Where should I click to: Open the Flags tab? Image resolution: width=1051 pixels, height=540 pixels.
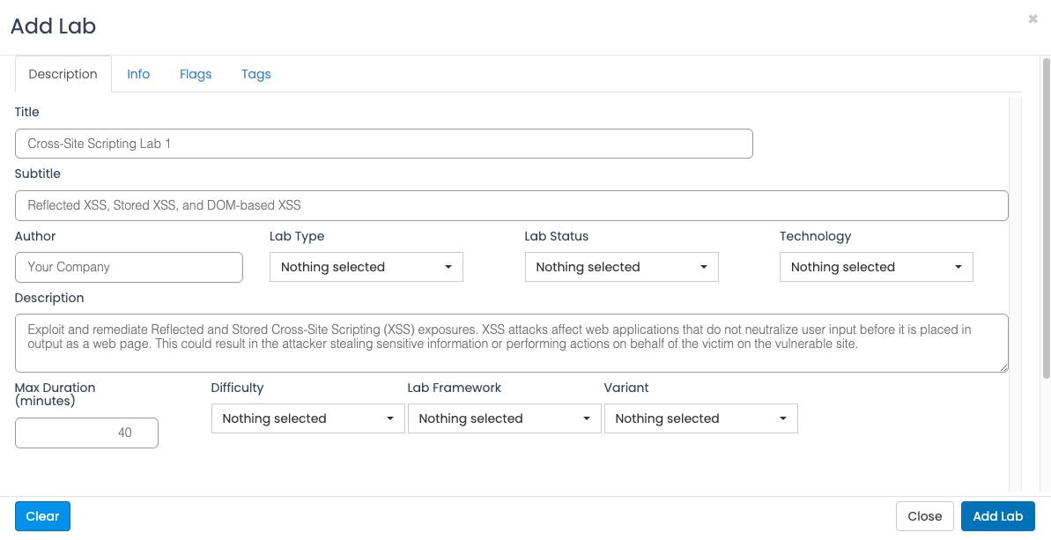pos(196,74)
